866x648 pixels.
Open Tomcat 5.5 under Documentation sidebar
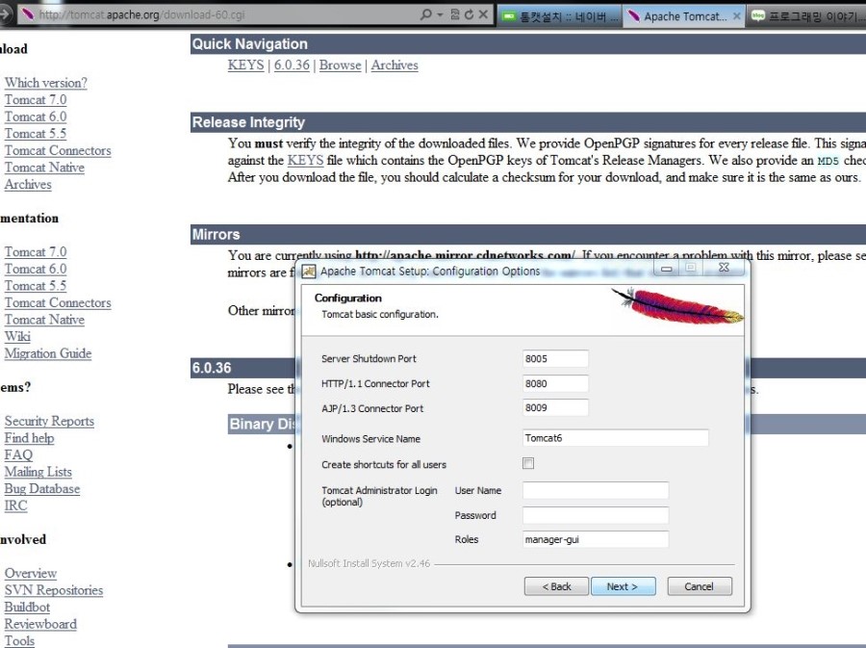(36, 286)
